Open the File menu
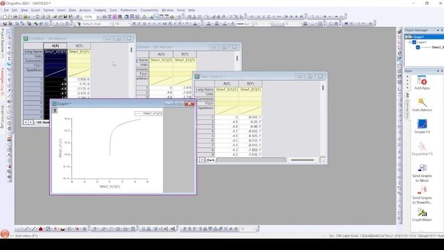444x250 pixels. tap(6, 10)
